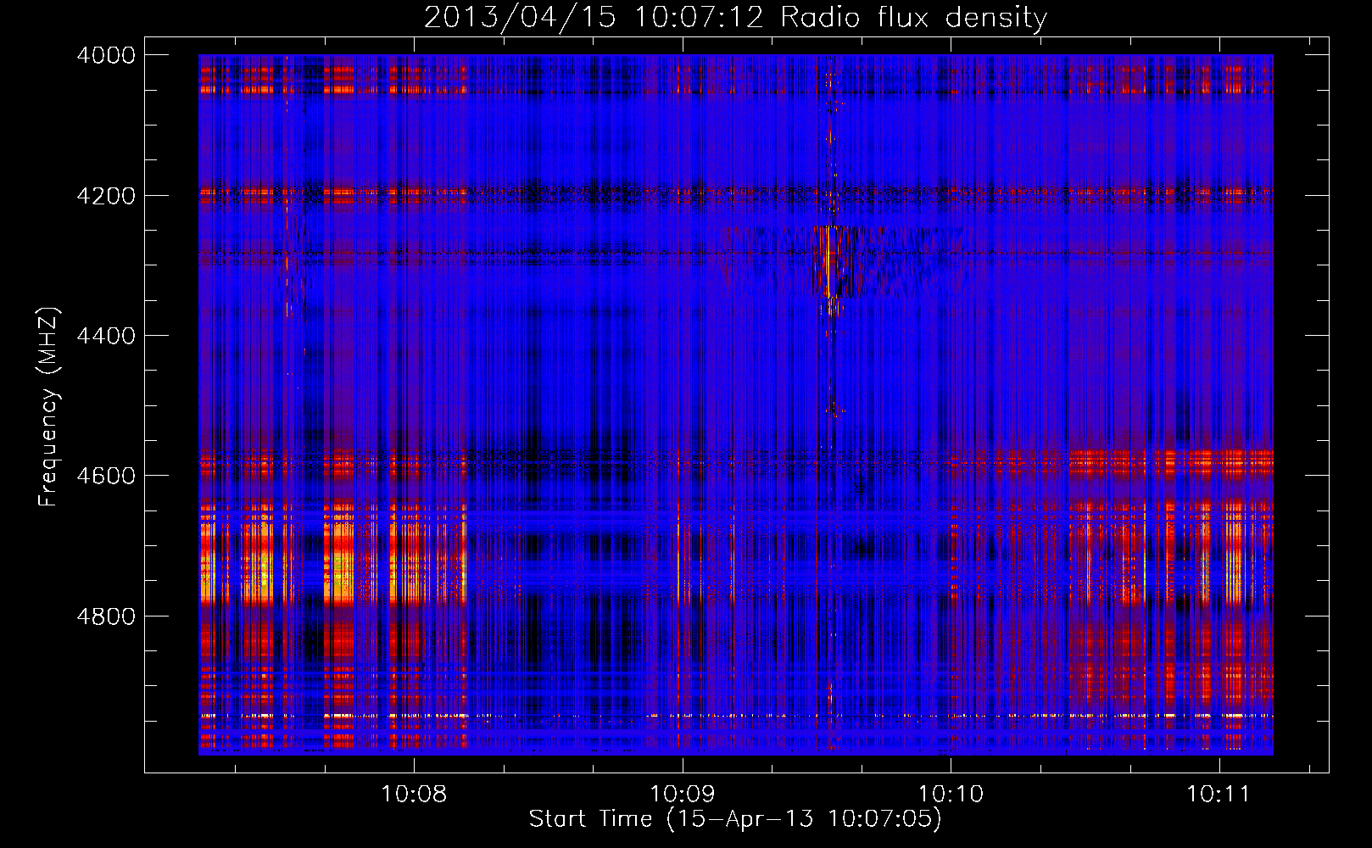Image resolution: width=1372 pixels, height=848 pixels.
Task: Select the 4400 frequency axis label
Action: 106,336
